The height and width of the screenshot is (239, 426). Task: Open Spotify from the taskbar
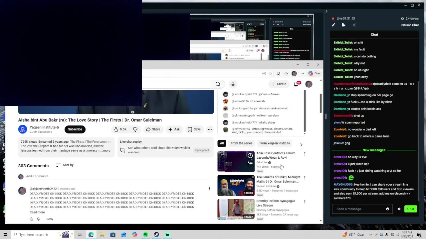pos(145,235)
